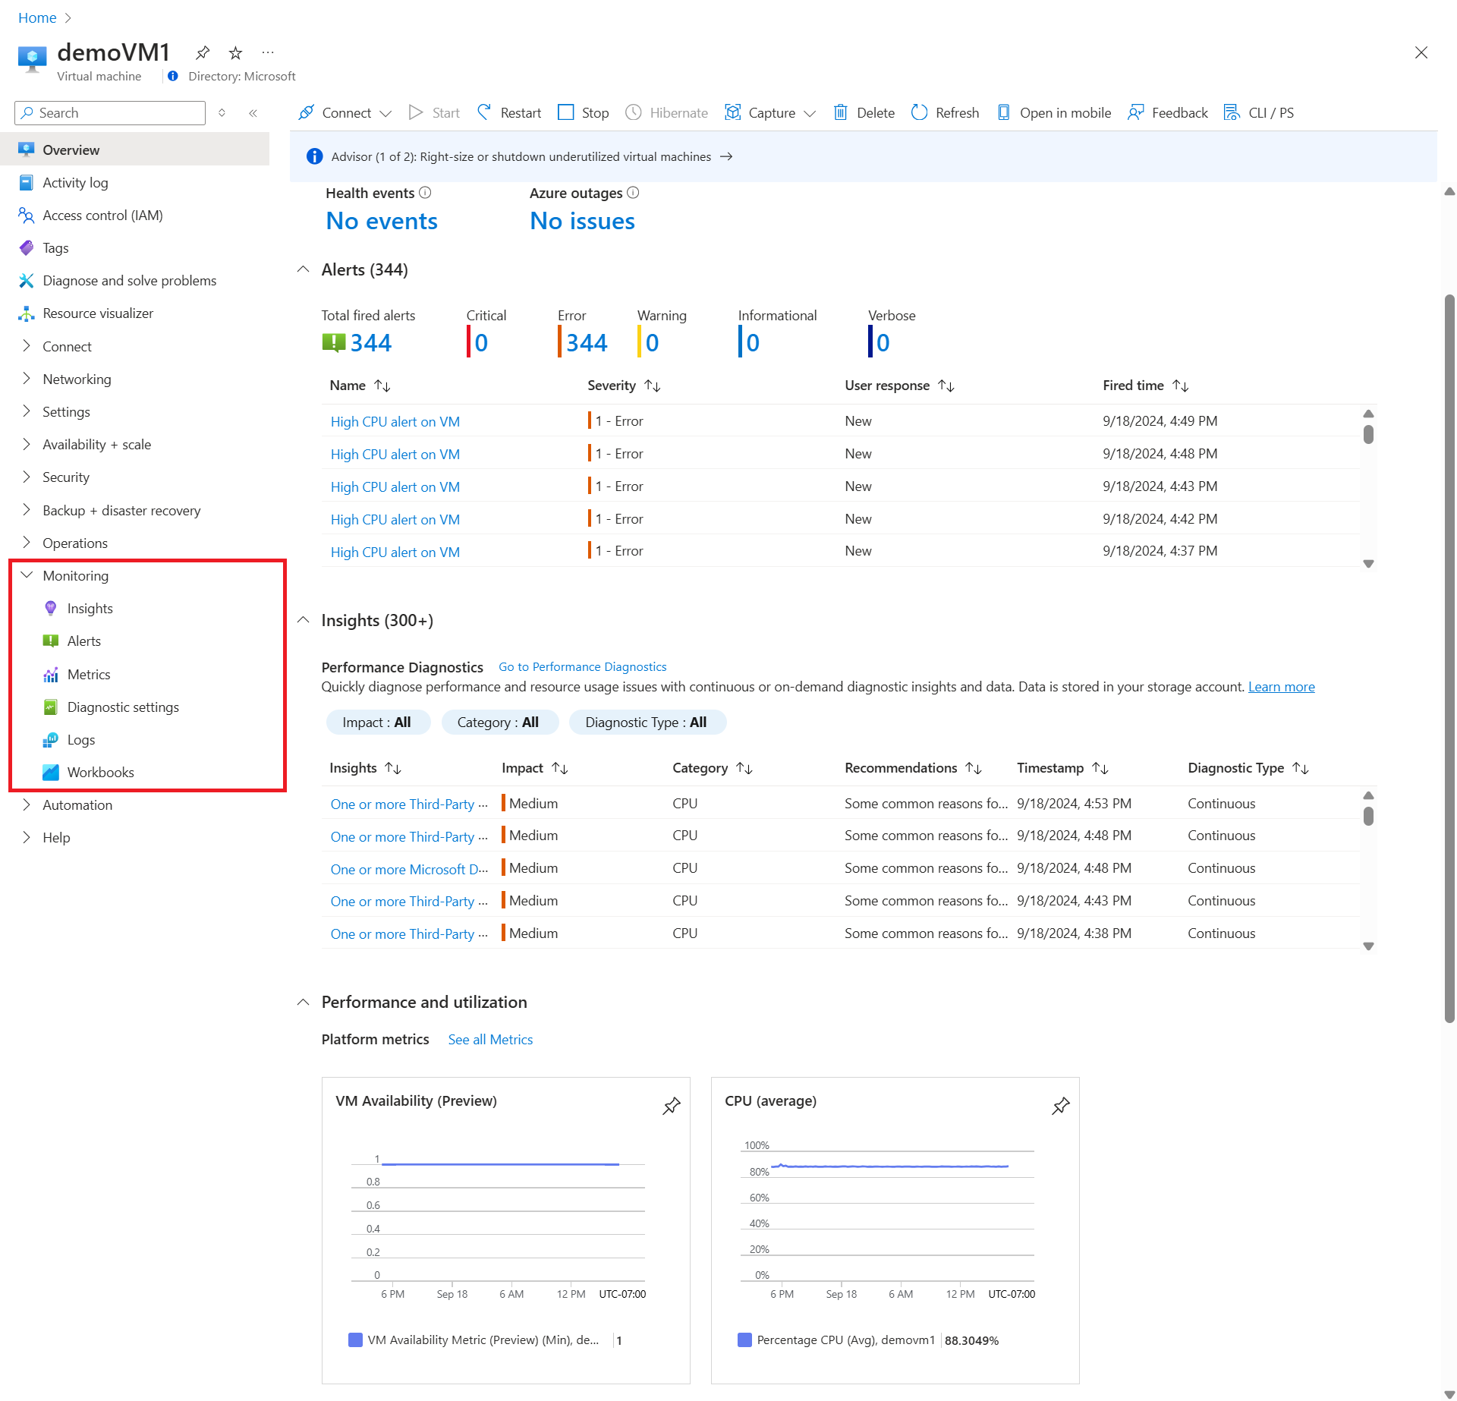
Task: Click See all Metrics link
Action: 488,1038
